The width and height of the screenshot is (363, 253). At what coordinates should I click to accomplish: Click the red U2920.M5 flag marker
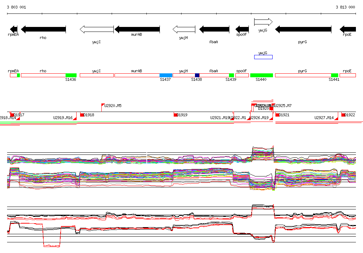click(103, 105)
